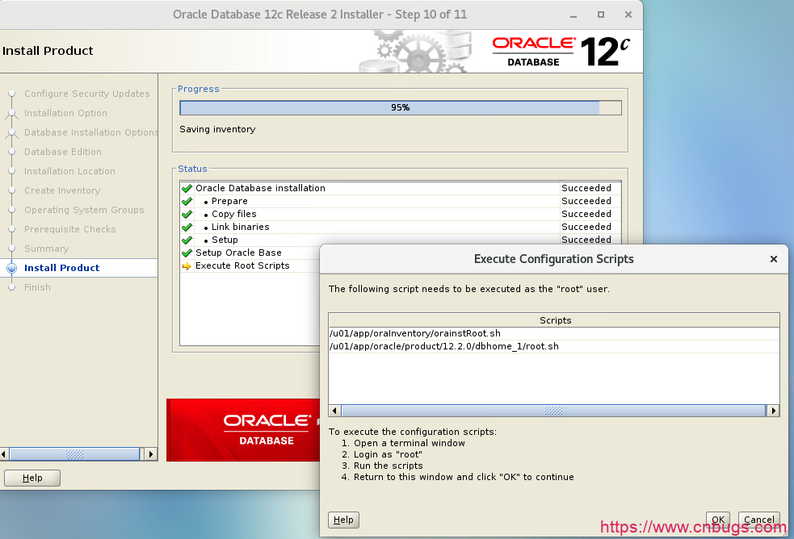Click the yellow arrow beside Execute Root Scripts
This screenshot has width=794, height=539.
(187, 266)
